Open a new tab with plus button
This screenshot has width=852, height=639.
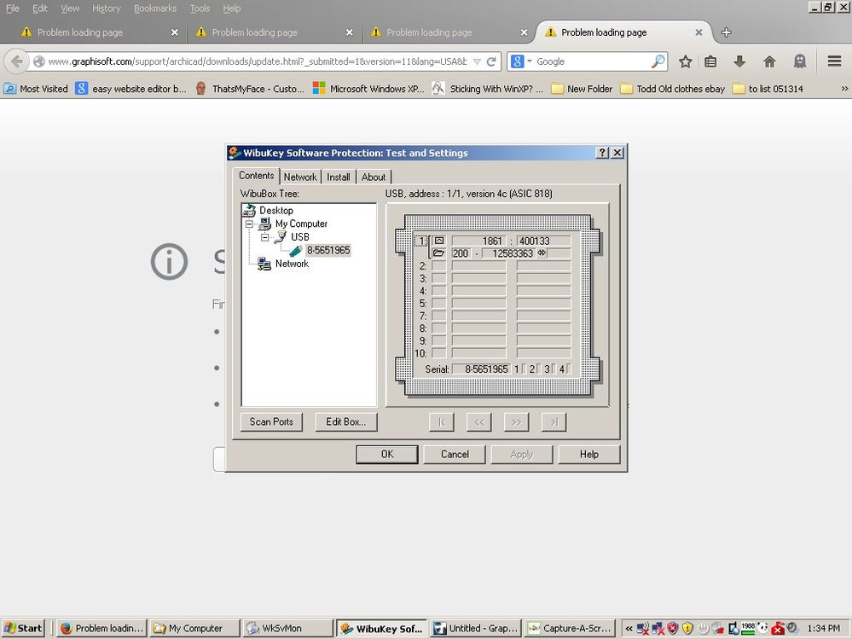coord(726,32)
